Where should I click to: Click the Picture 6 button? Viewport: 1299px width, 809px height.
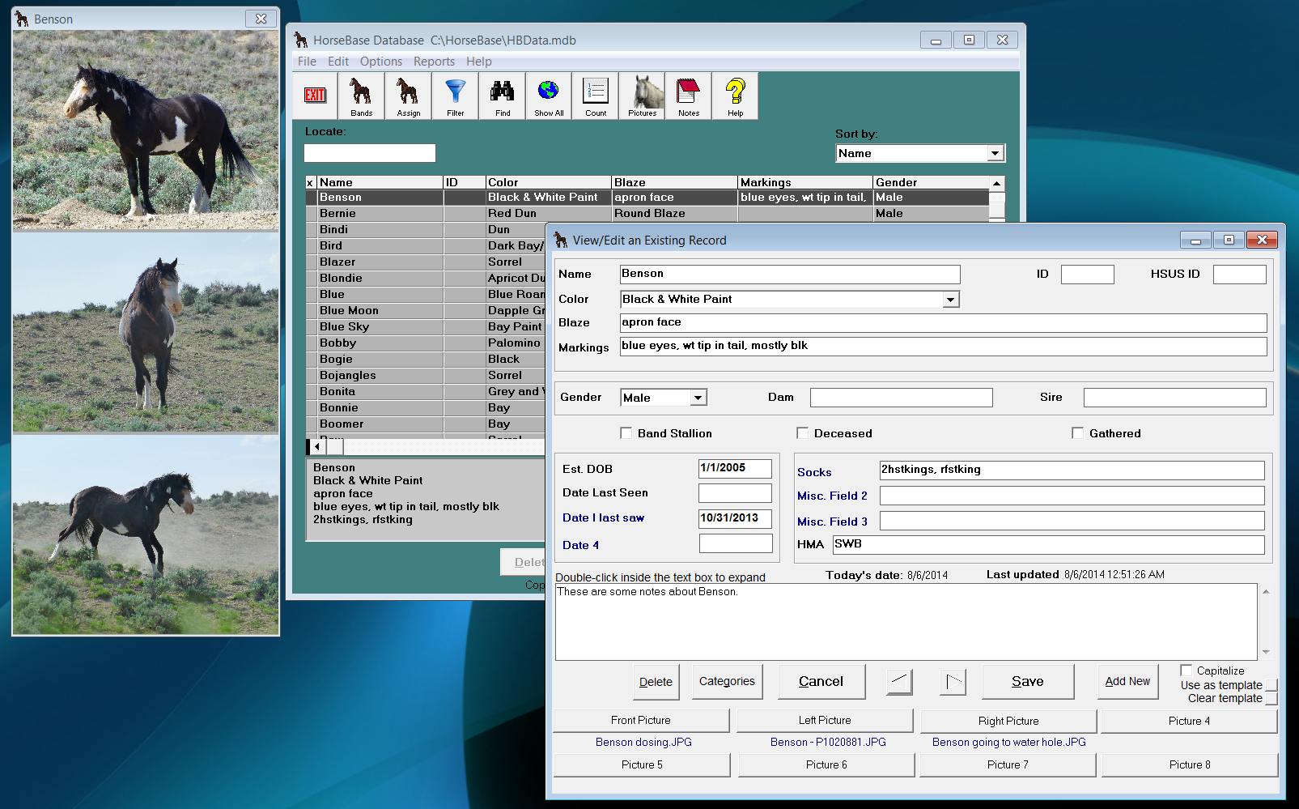[x=826, y=764]
